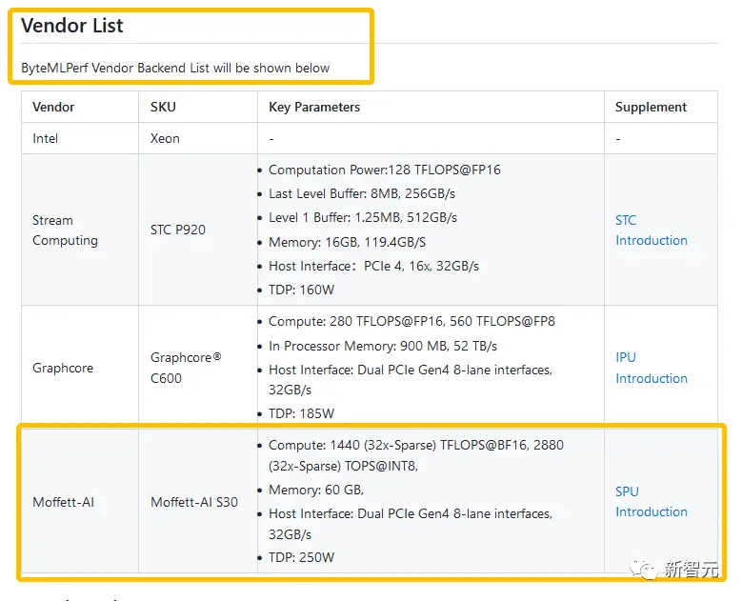This screenshot has width=742, height=601.
Task: Select the Xeon SKU cell
Action: (x=165, y=138)
